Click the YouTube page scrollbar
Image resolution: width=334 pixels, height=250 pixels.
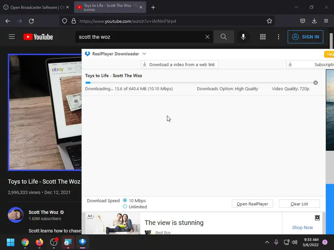coord(331,41)
